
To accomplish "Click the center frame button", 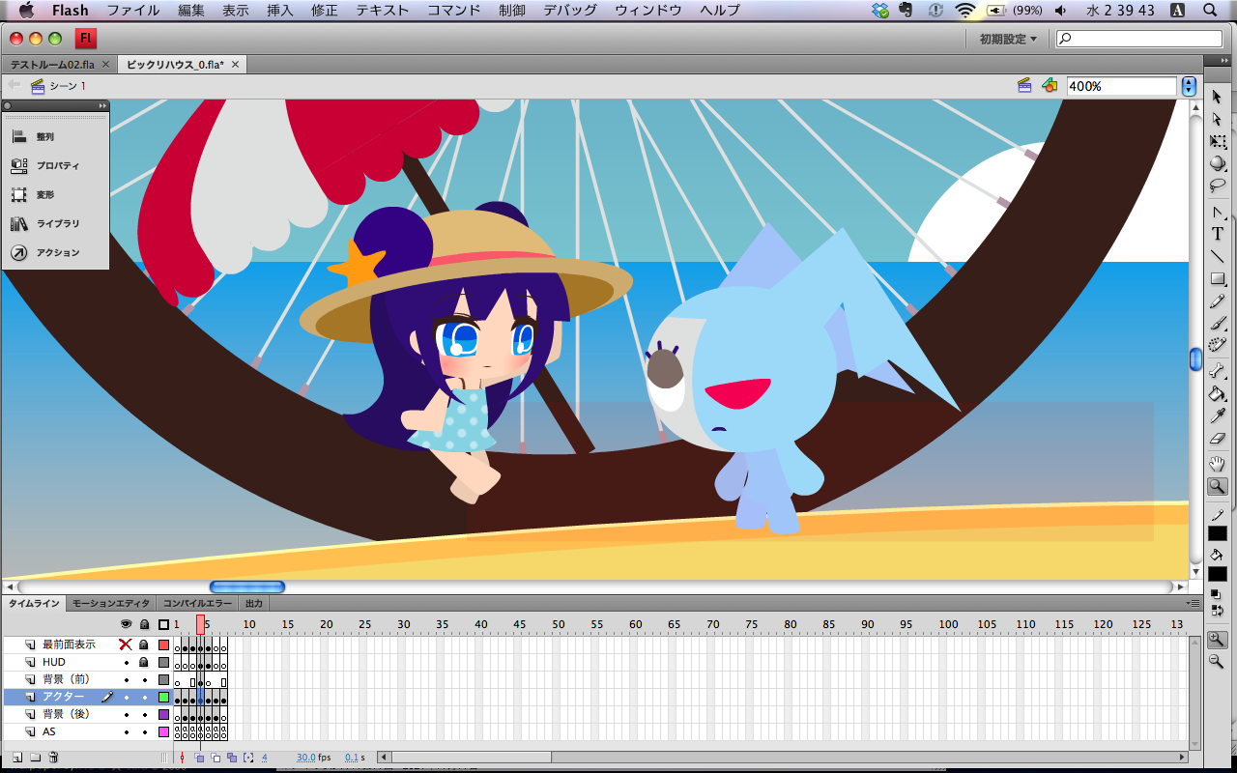I will pyautogui.click(x=182, y=758).
